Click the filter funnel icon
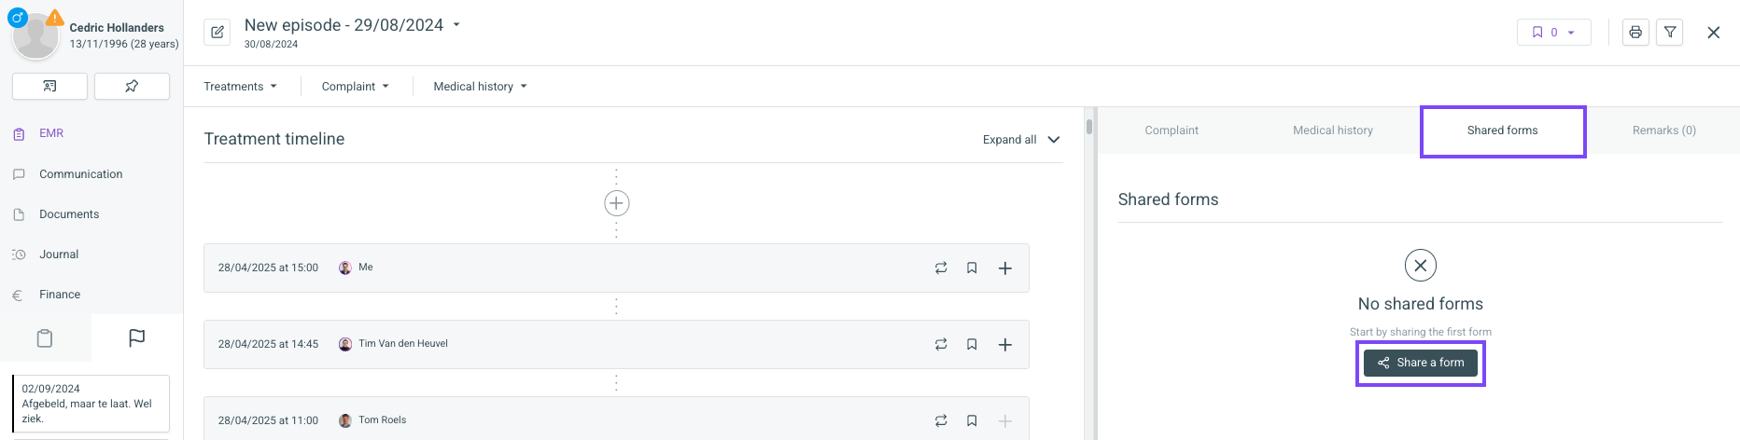The width and height of the screenshot is (1740, 440). coord(1670,33)
